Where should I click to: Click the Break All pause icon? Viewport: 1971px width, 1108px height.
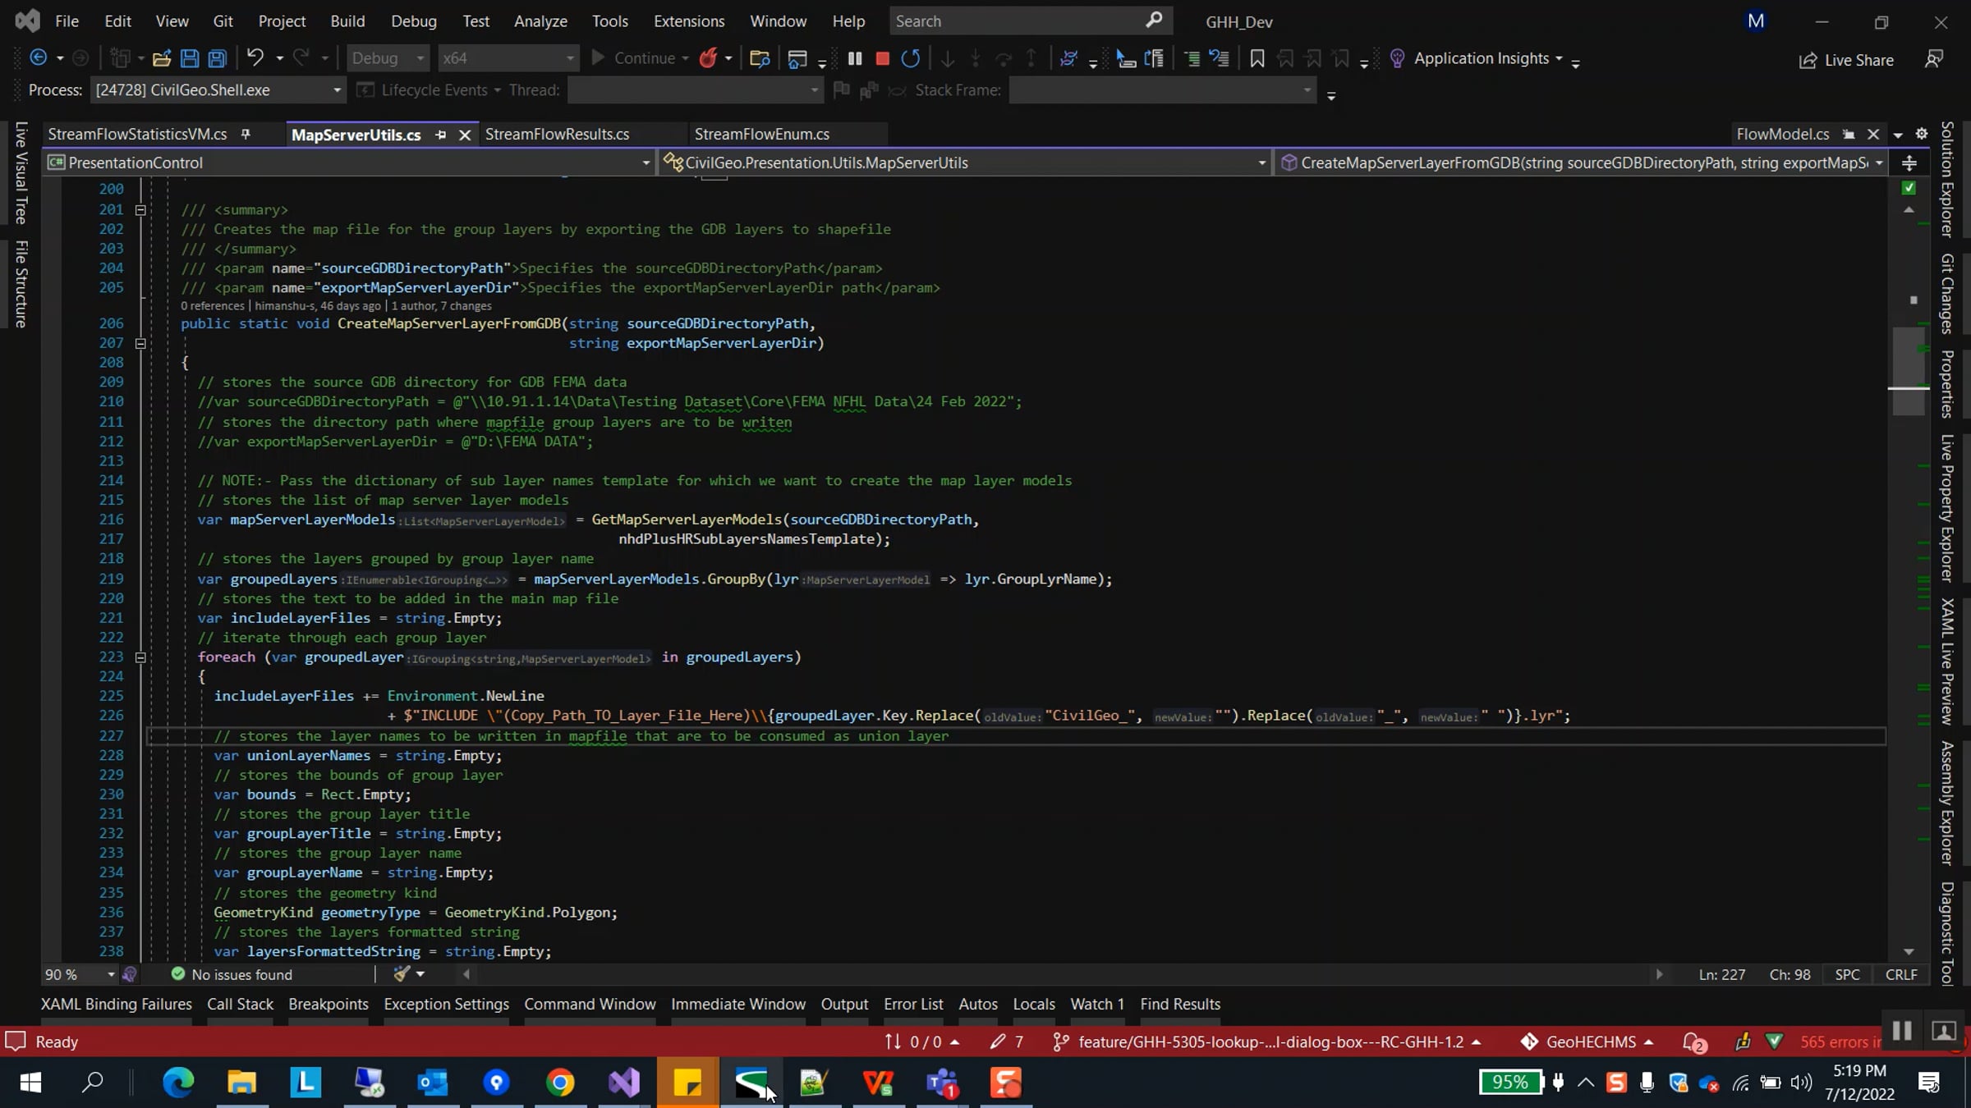click(855, 58)
